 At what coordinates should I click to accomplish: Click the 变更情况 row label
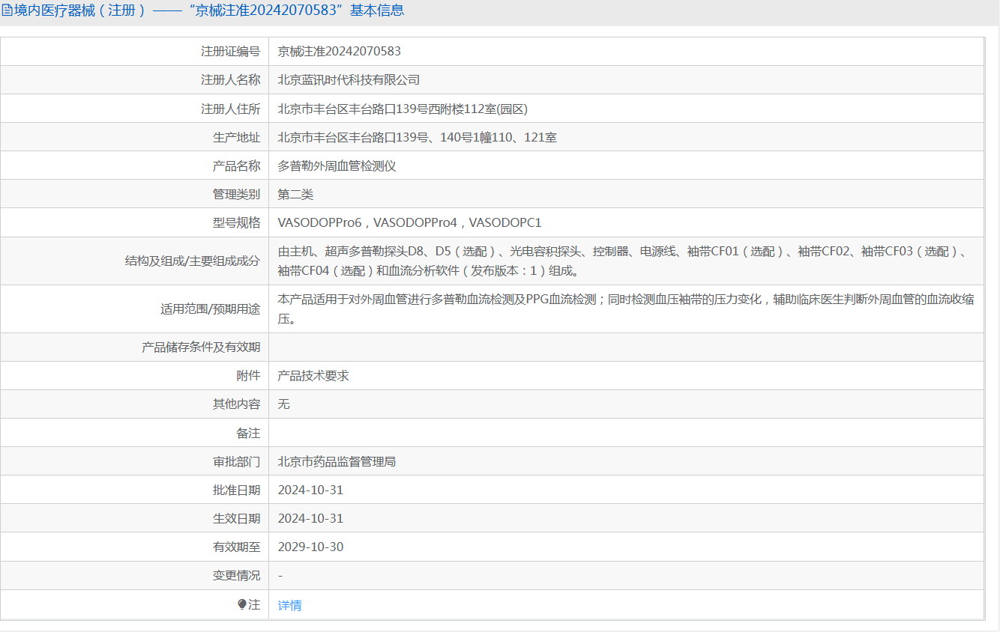click(x=236, y=575)
